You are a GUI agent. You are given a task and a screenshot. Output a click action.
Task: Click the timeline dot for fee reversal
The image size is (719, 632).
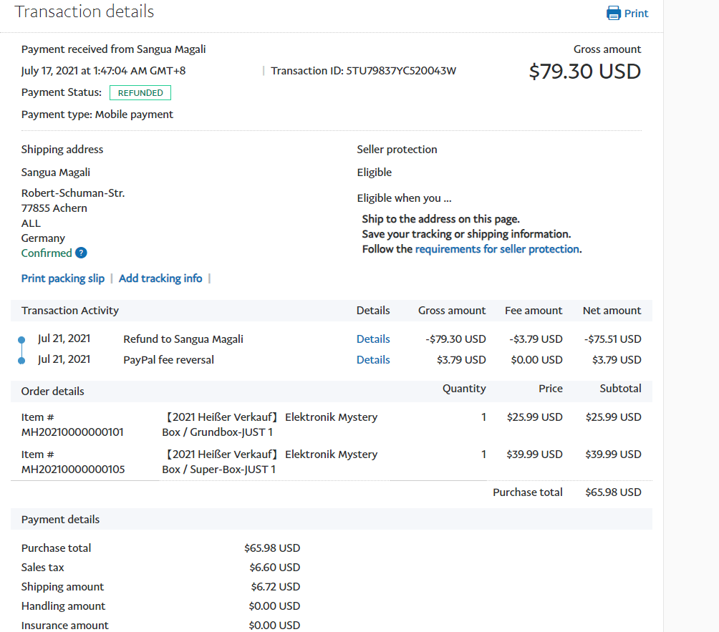tap(21, 360)
